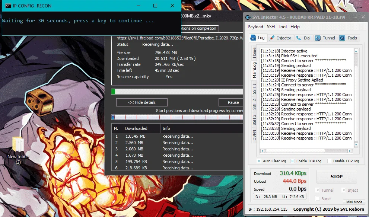The image size is (369, 217).
Task: Click the 444.0 Bps upload speed
Action: [295, 181]
